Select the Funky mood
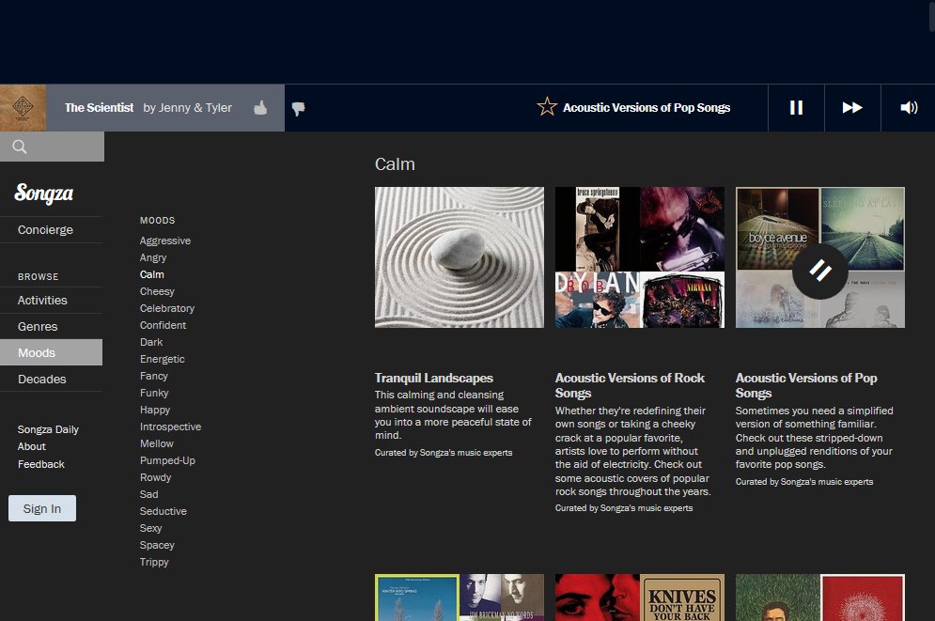The image size is (935, 621). [154, 393]
